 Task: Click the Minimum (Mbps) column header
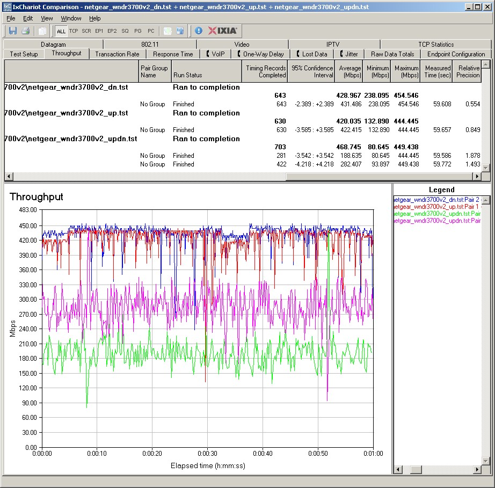coord(376,71)
